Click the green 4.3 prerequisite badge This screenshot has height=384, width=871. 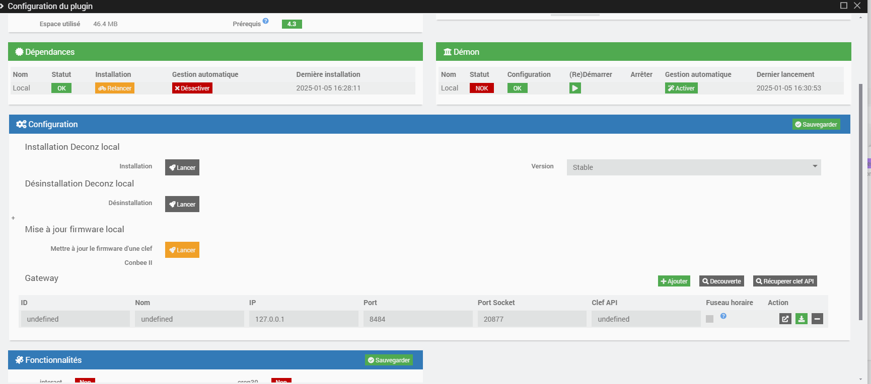292,24
